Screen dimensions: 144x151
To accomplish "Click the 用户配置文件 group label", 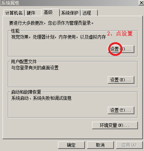I will [24, 62].
